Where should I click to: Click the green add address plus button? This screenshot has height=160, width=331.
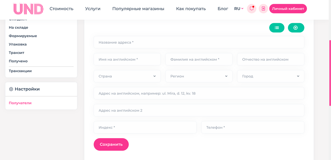click(296, 28)
